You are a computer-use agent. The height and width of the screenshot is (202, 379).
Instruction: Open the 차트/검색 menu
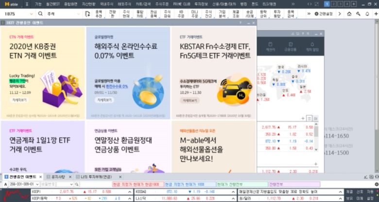142,4
